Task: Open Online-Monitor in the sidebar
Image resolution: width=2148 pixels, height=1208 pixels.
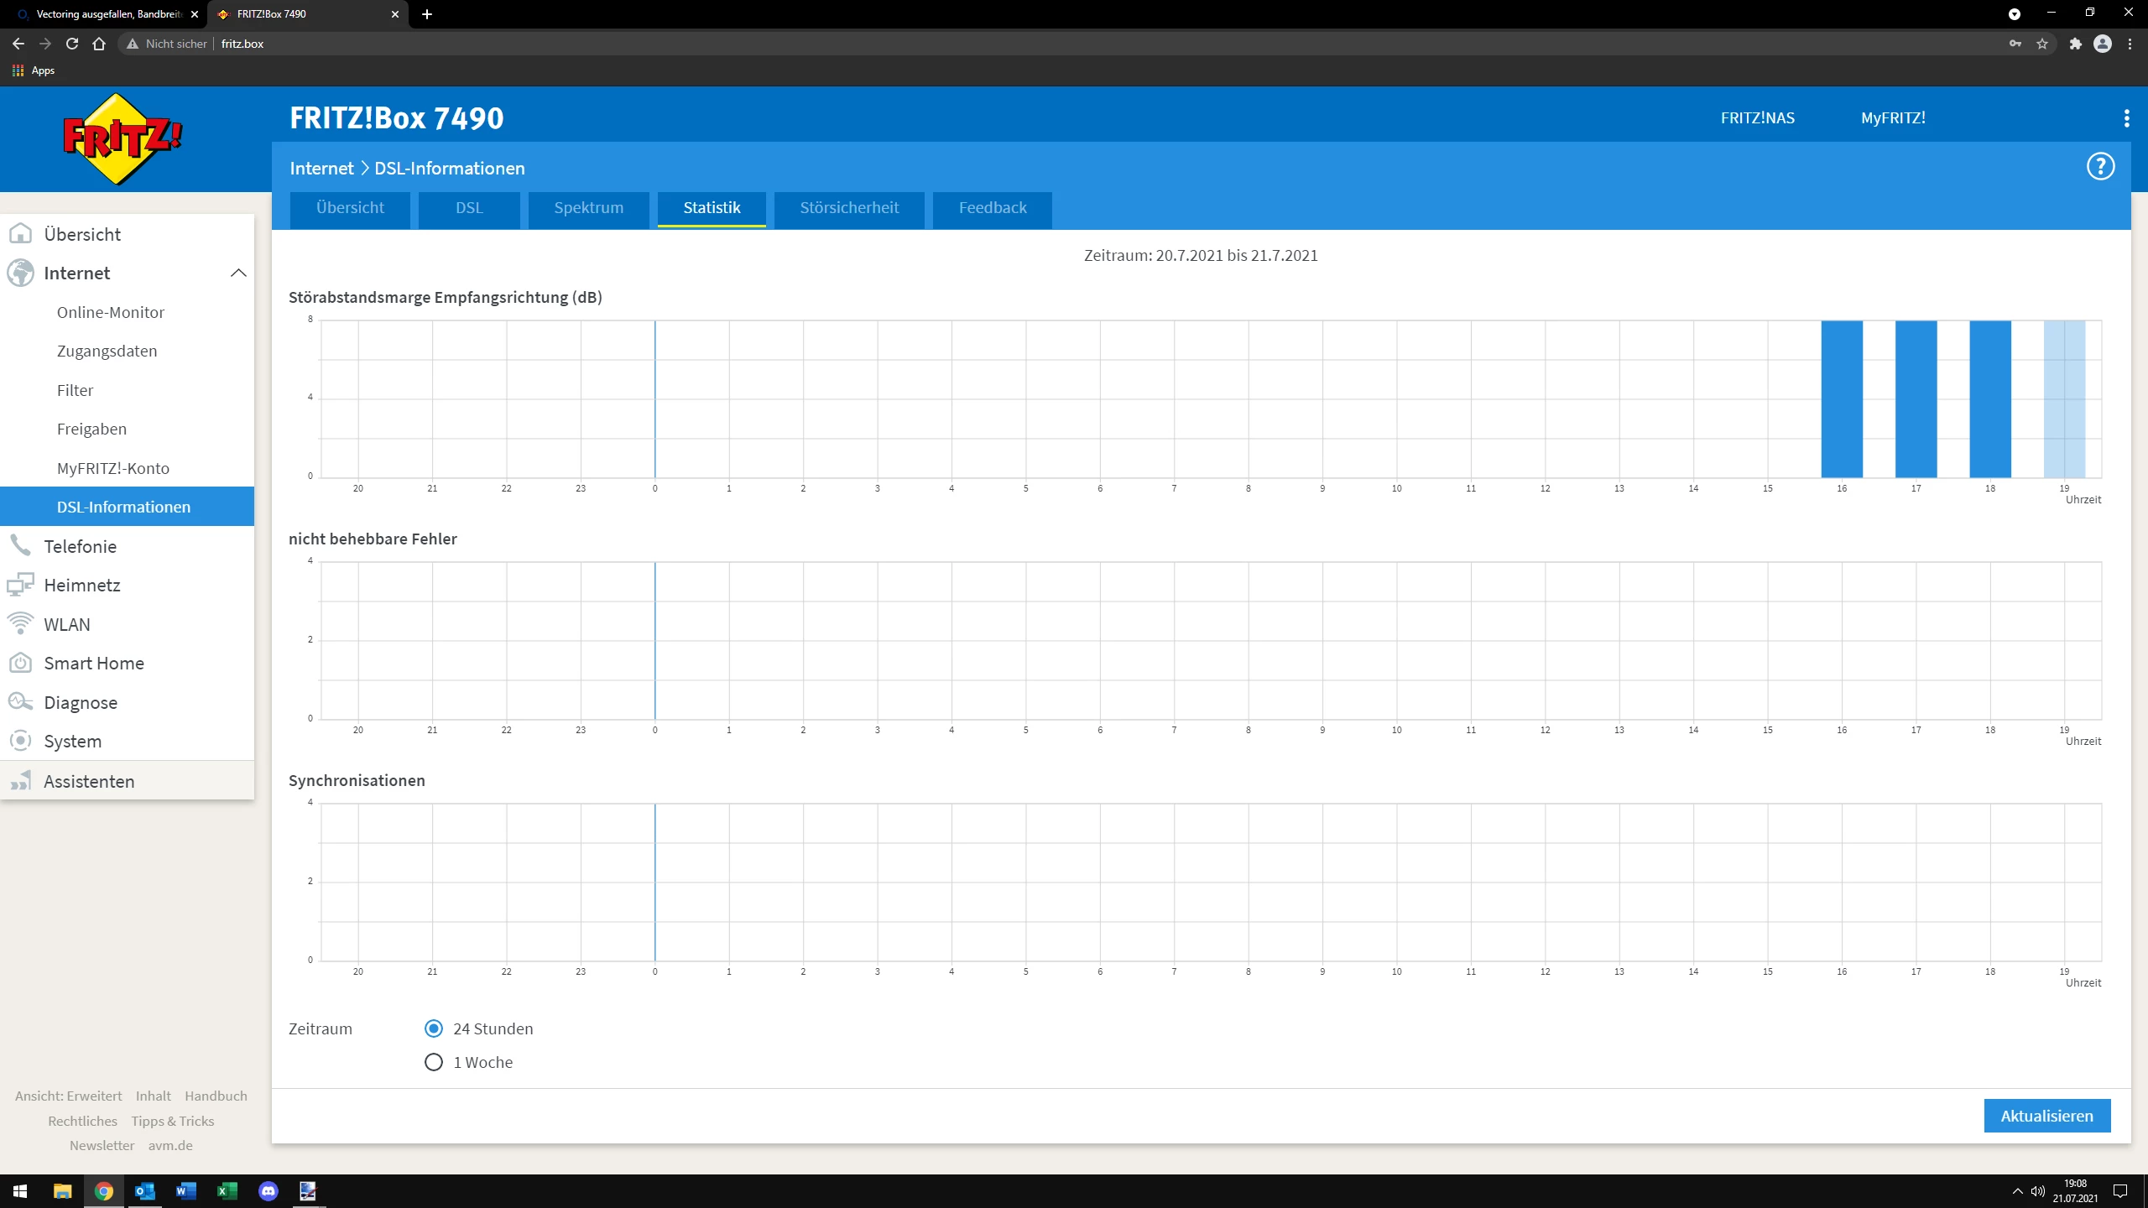Action: [x=111, y=312]
